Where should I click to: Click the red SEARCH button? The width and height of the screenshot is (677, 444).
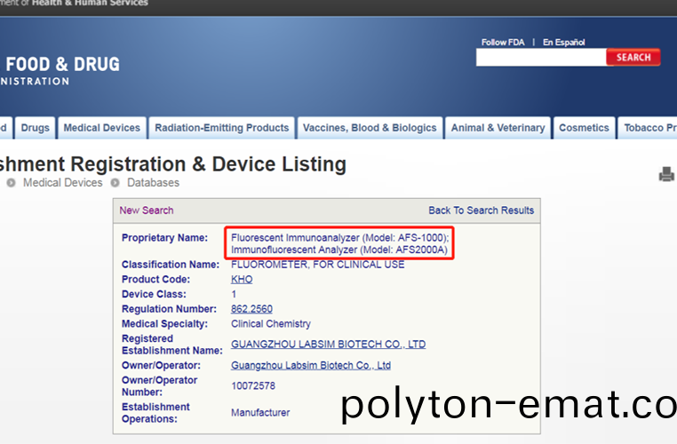[633, 57]
